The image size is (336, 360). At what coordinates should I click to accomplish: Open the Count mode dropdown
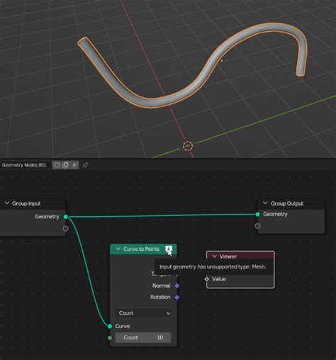[x=143, y=313]
